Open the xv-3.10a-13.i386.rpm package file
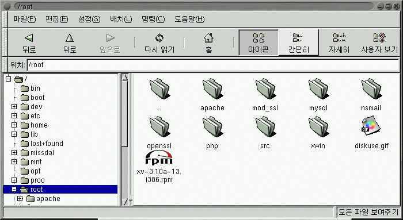This screenshot has height=220, width=403. click(x=159, y=167)
